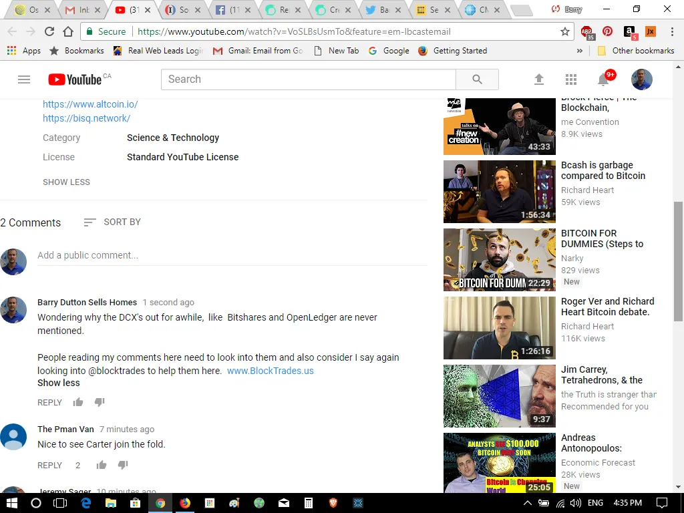Open the YouTube hamburger guide menu
Viewport: 684px width, 513px height.
coord(24,79)
